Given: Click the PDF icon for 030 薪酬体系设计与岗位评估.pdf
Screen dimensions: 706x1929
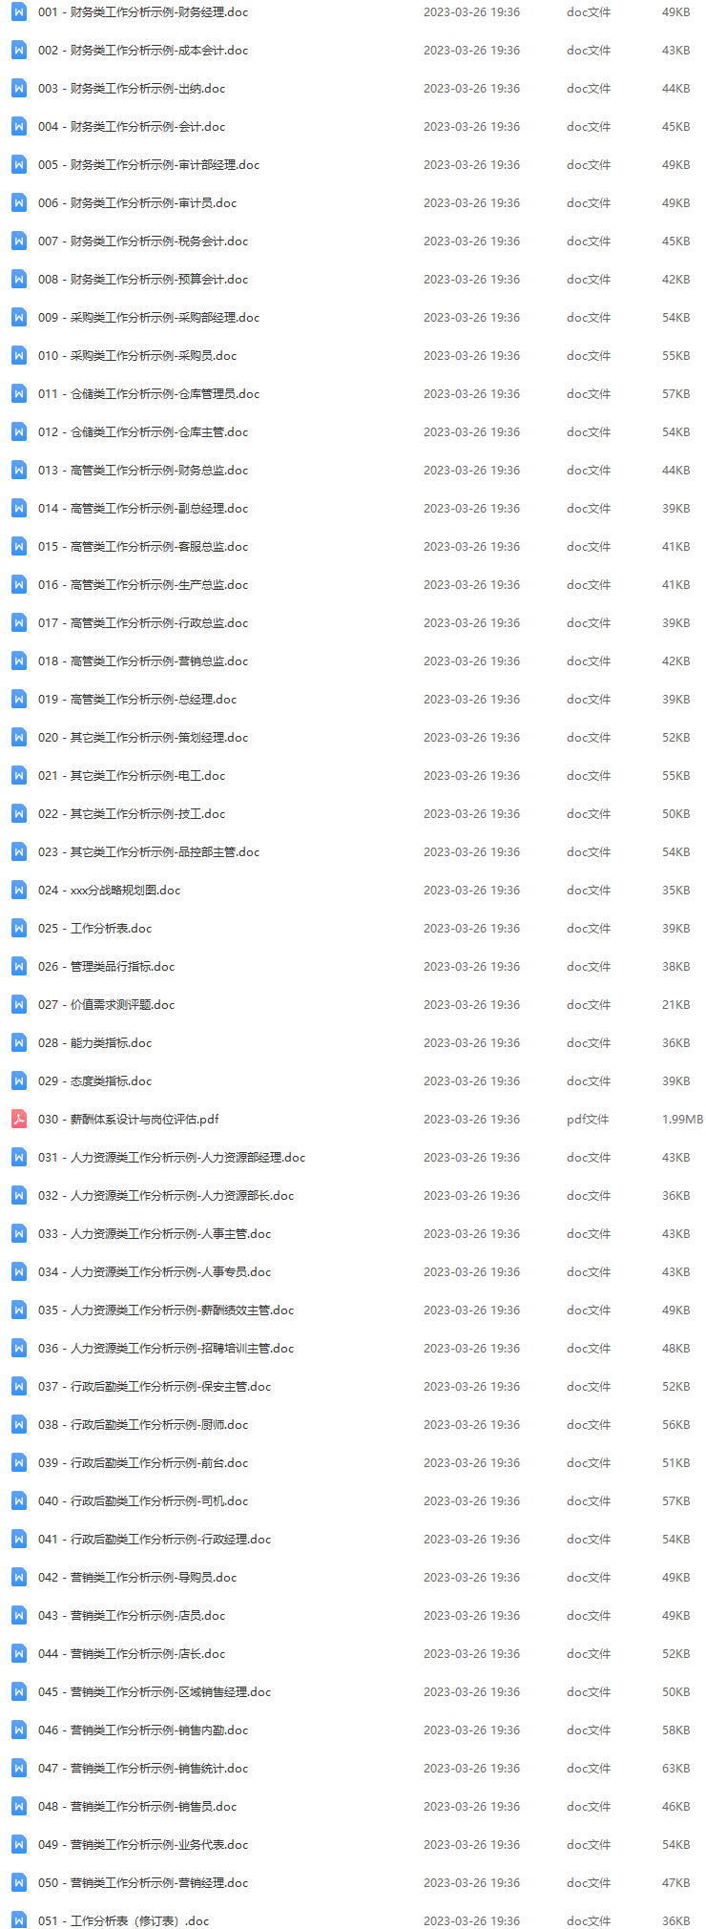Looking at the screenshot, I should coord(19,1119).
